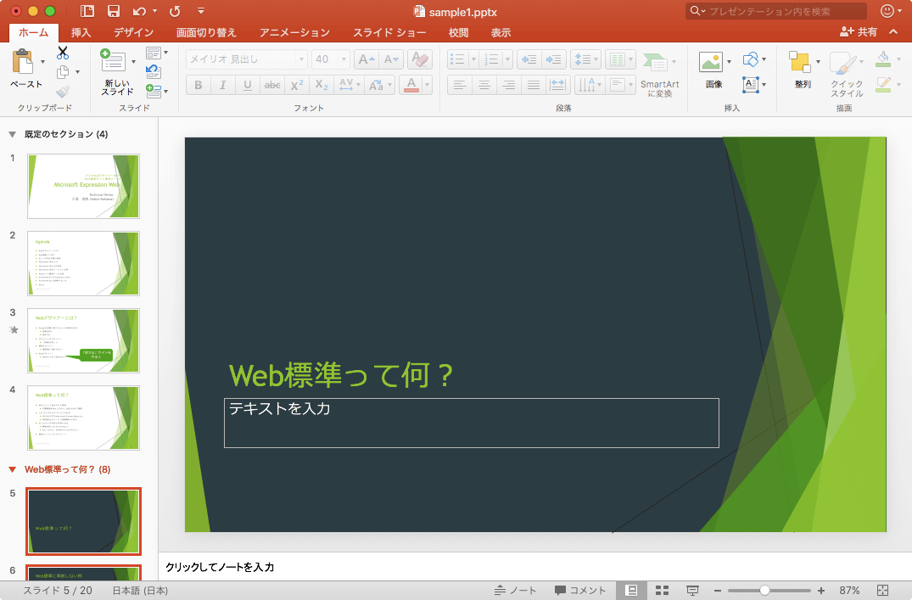This screenshot has width=912, height=600.
Task: Click zoom out minus button
Action: click(x=717, y=590)
